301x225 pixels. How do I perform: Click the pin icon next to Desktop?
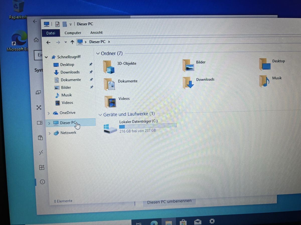[x=91, y=64]
